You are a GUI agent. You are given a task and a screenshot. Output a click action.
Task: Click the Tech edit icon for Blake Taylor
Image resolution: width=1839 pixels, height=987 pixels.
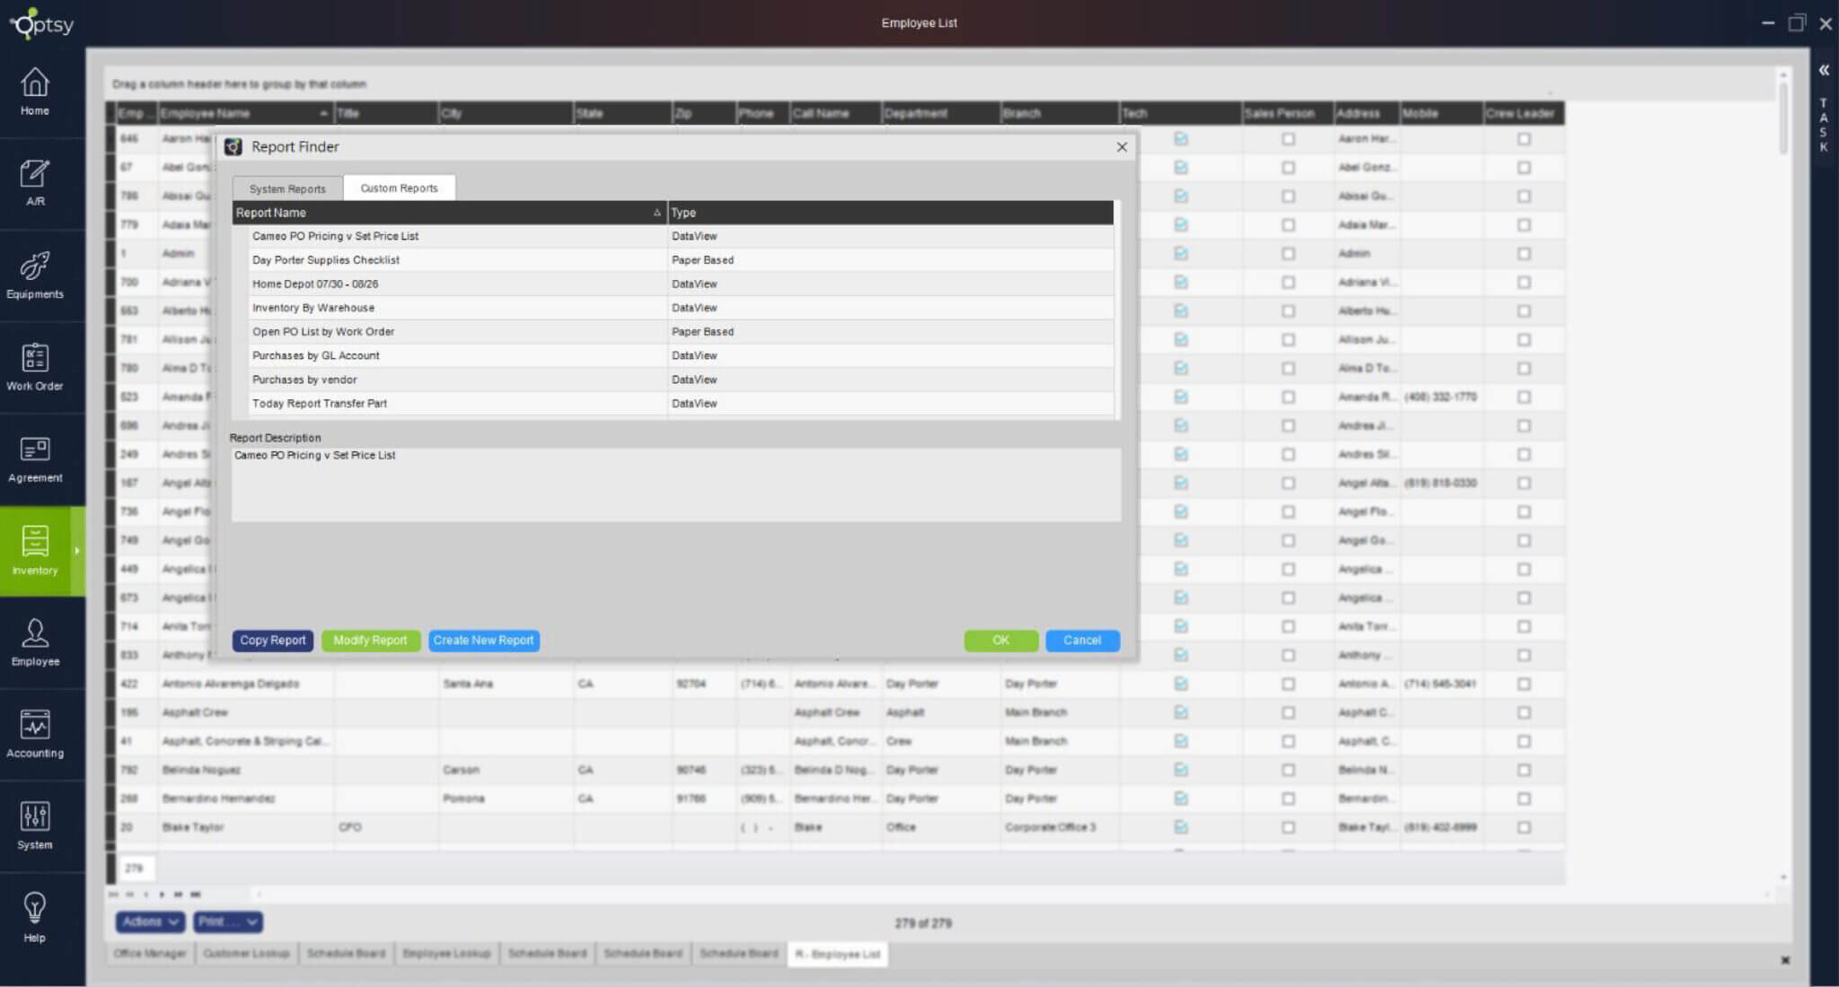point(1181,827)
